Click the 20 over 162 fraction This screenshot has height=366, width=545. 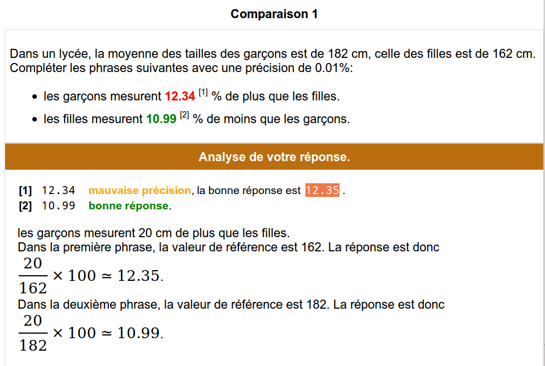[x=33, y=276]
